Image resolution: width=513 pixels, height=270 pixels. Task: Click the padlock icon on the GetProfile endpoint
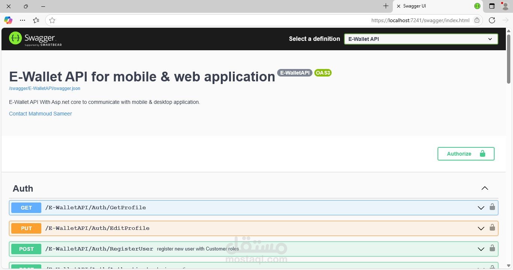(x=492, y=207)
